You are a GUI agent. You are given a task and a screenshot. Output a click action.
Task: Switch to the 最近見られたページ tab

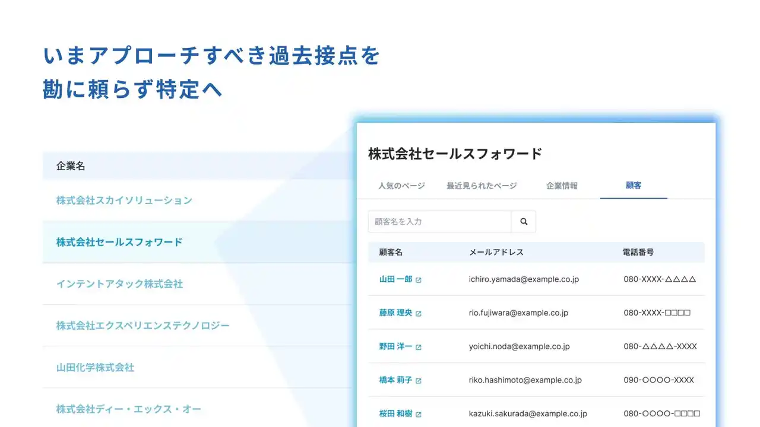click(x=482, y=186)
